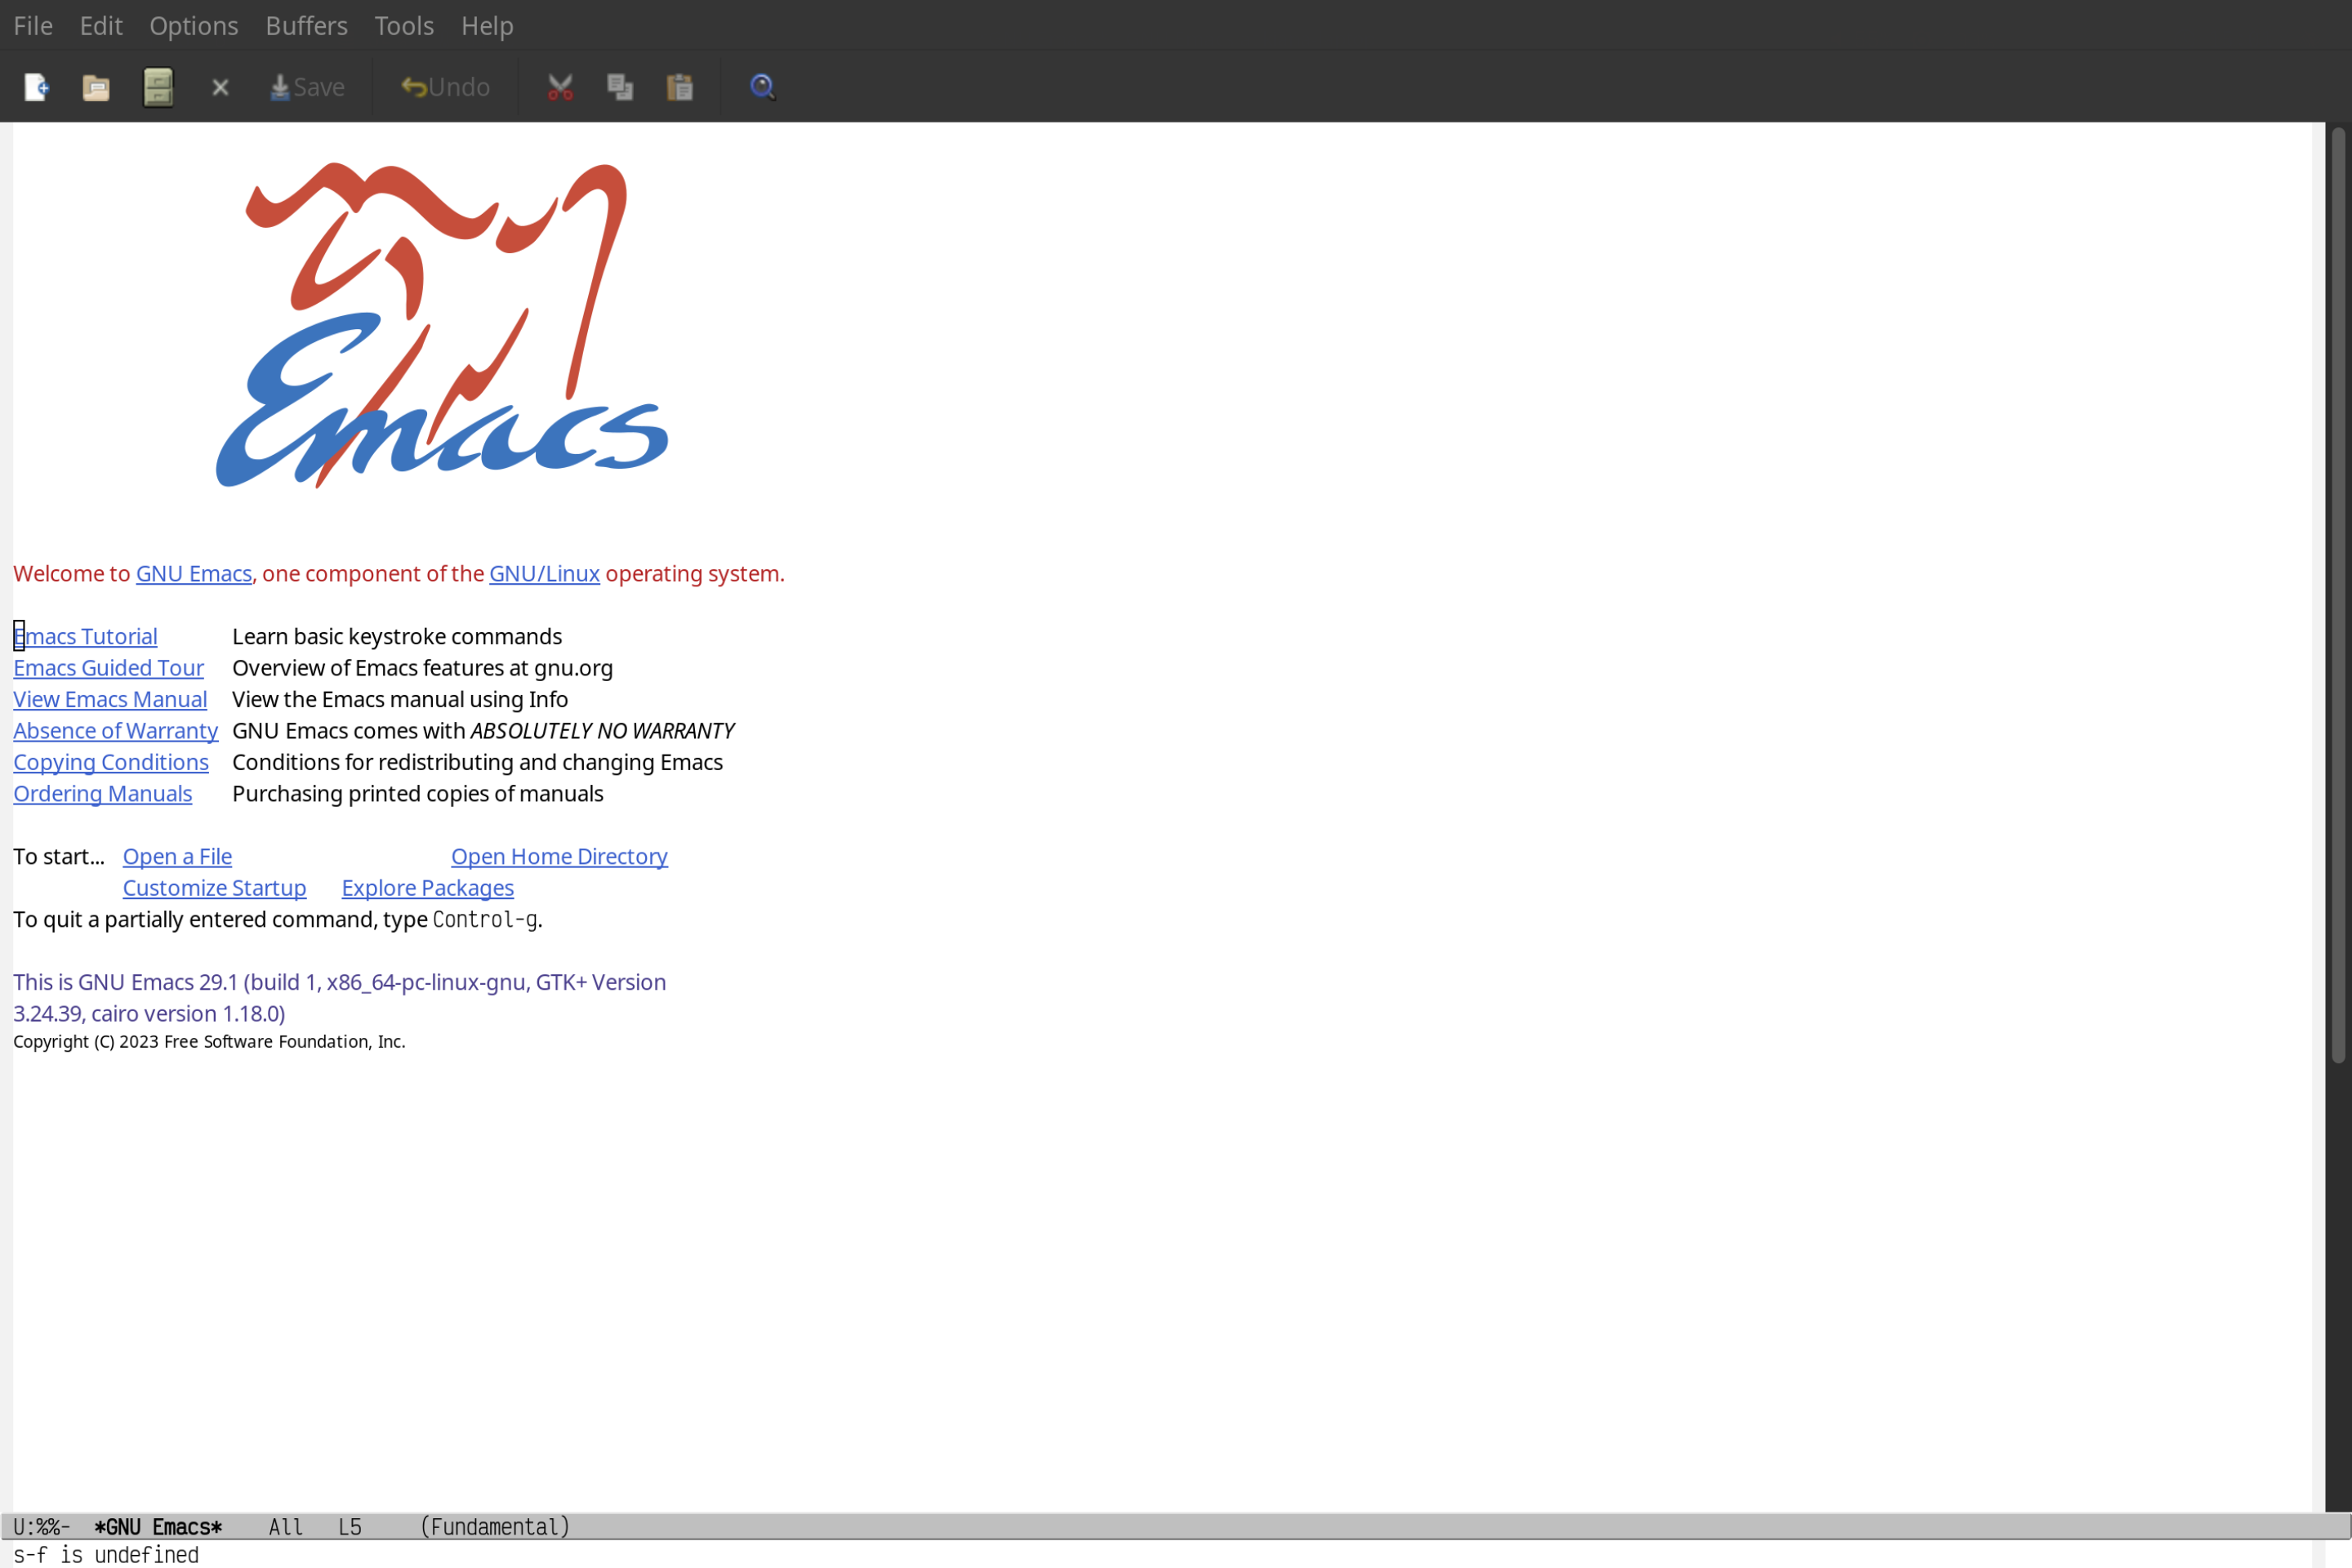The width and height of the screenshot is (2352, 1568).
Task: Select View Emacs Manual option
Action: point(110,698)
